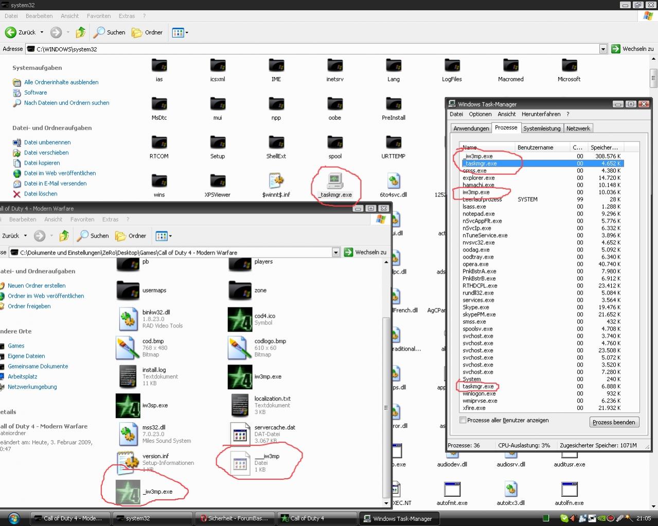The width and height of the screenshot is (658, 526).
Task: Open the Datei menu in Task-Manager
Action: 456,114
